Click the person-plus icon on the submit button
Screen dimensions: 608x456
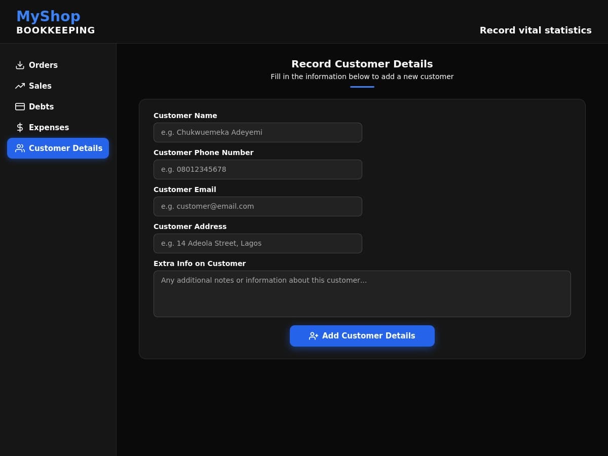click(x=313, y=335)
